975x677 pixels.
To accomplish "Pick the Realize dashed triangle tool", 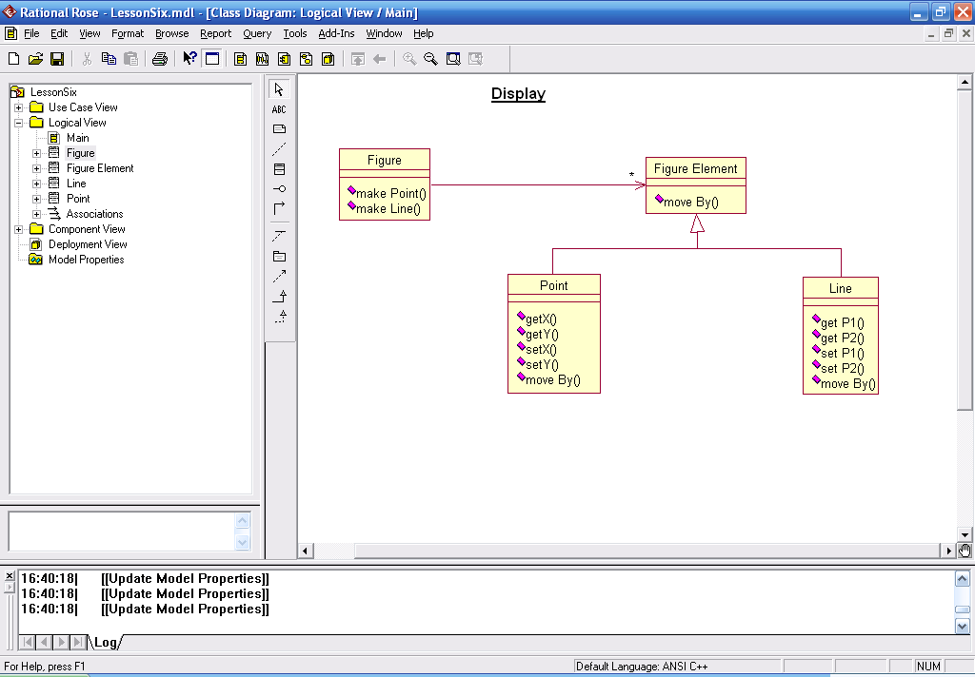I will pos(279,316).
